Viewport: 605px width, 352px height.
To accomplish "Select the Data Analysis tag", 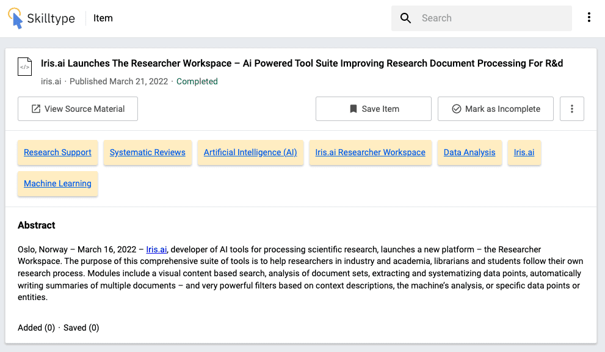I will coord(469,152).
